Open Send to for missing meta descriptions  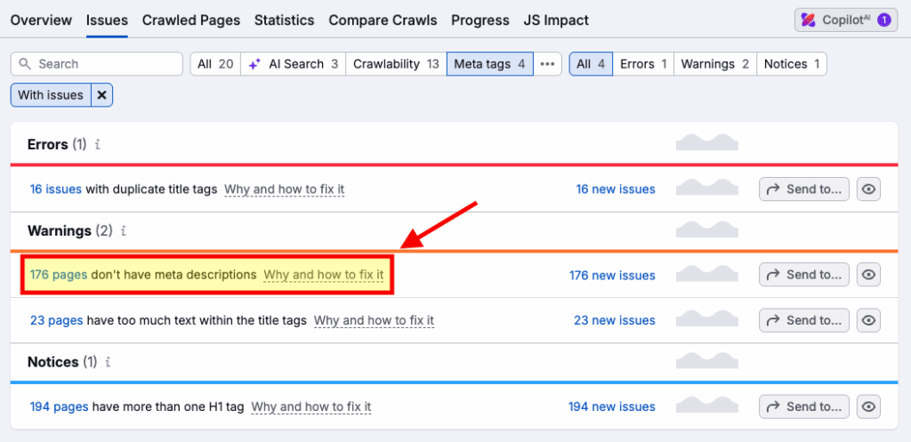point(804,275)
